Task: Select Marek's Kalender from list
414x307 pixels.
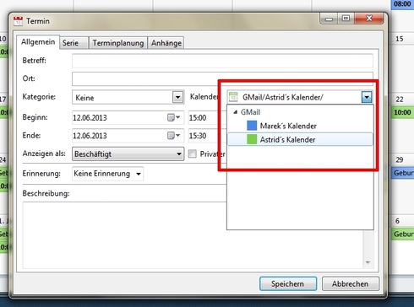Action: [x=300, y=126]
